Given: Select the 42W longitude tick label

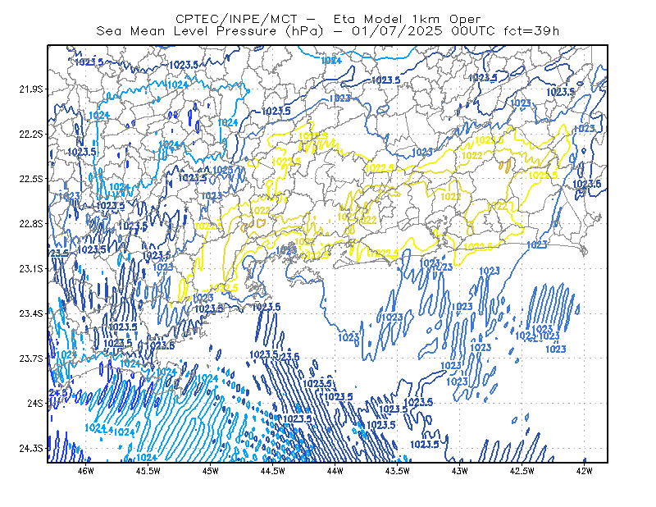Looking at the screenshot, I should (x=585, y=471).
